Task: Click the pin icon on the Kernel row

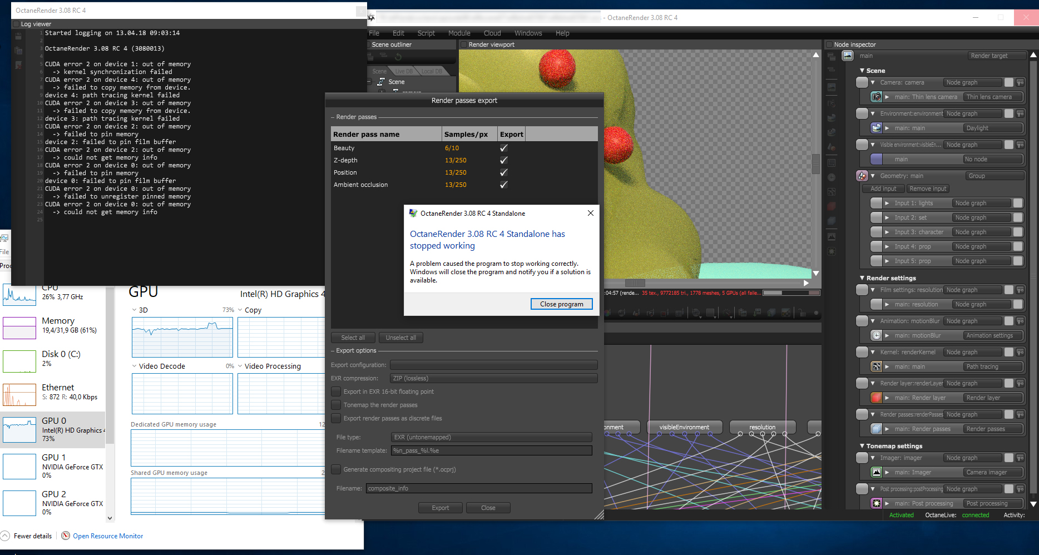Action: point(1020,352)
